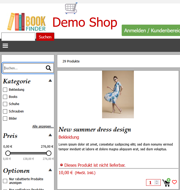Screen dimensions: 180x190
Task: Collapse the Kategorie filter section
Action: [50, 81]
